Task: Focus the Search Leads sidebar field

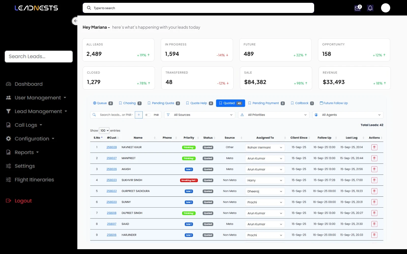Action: [x=39, y=57]
